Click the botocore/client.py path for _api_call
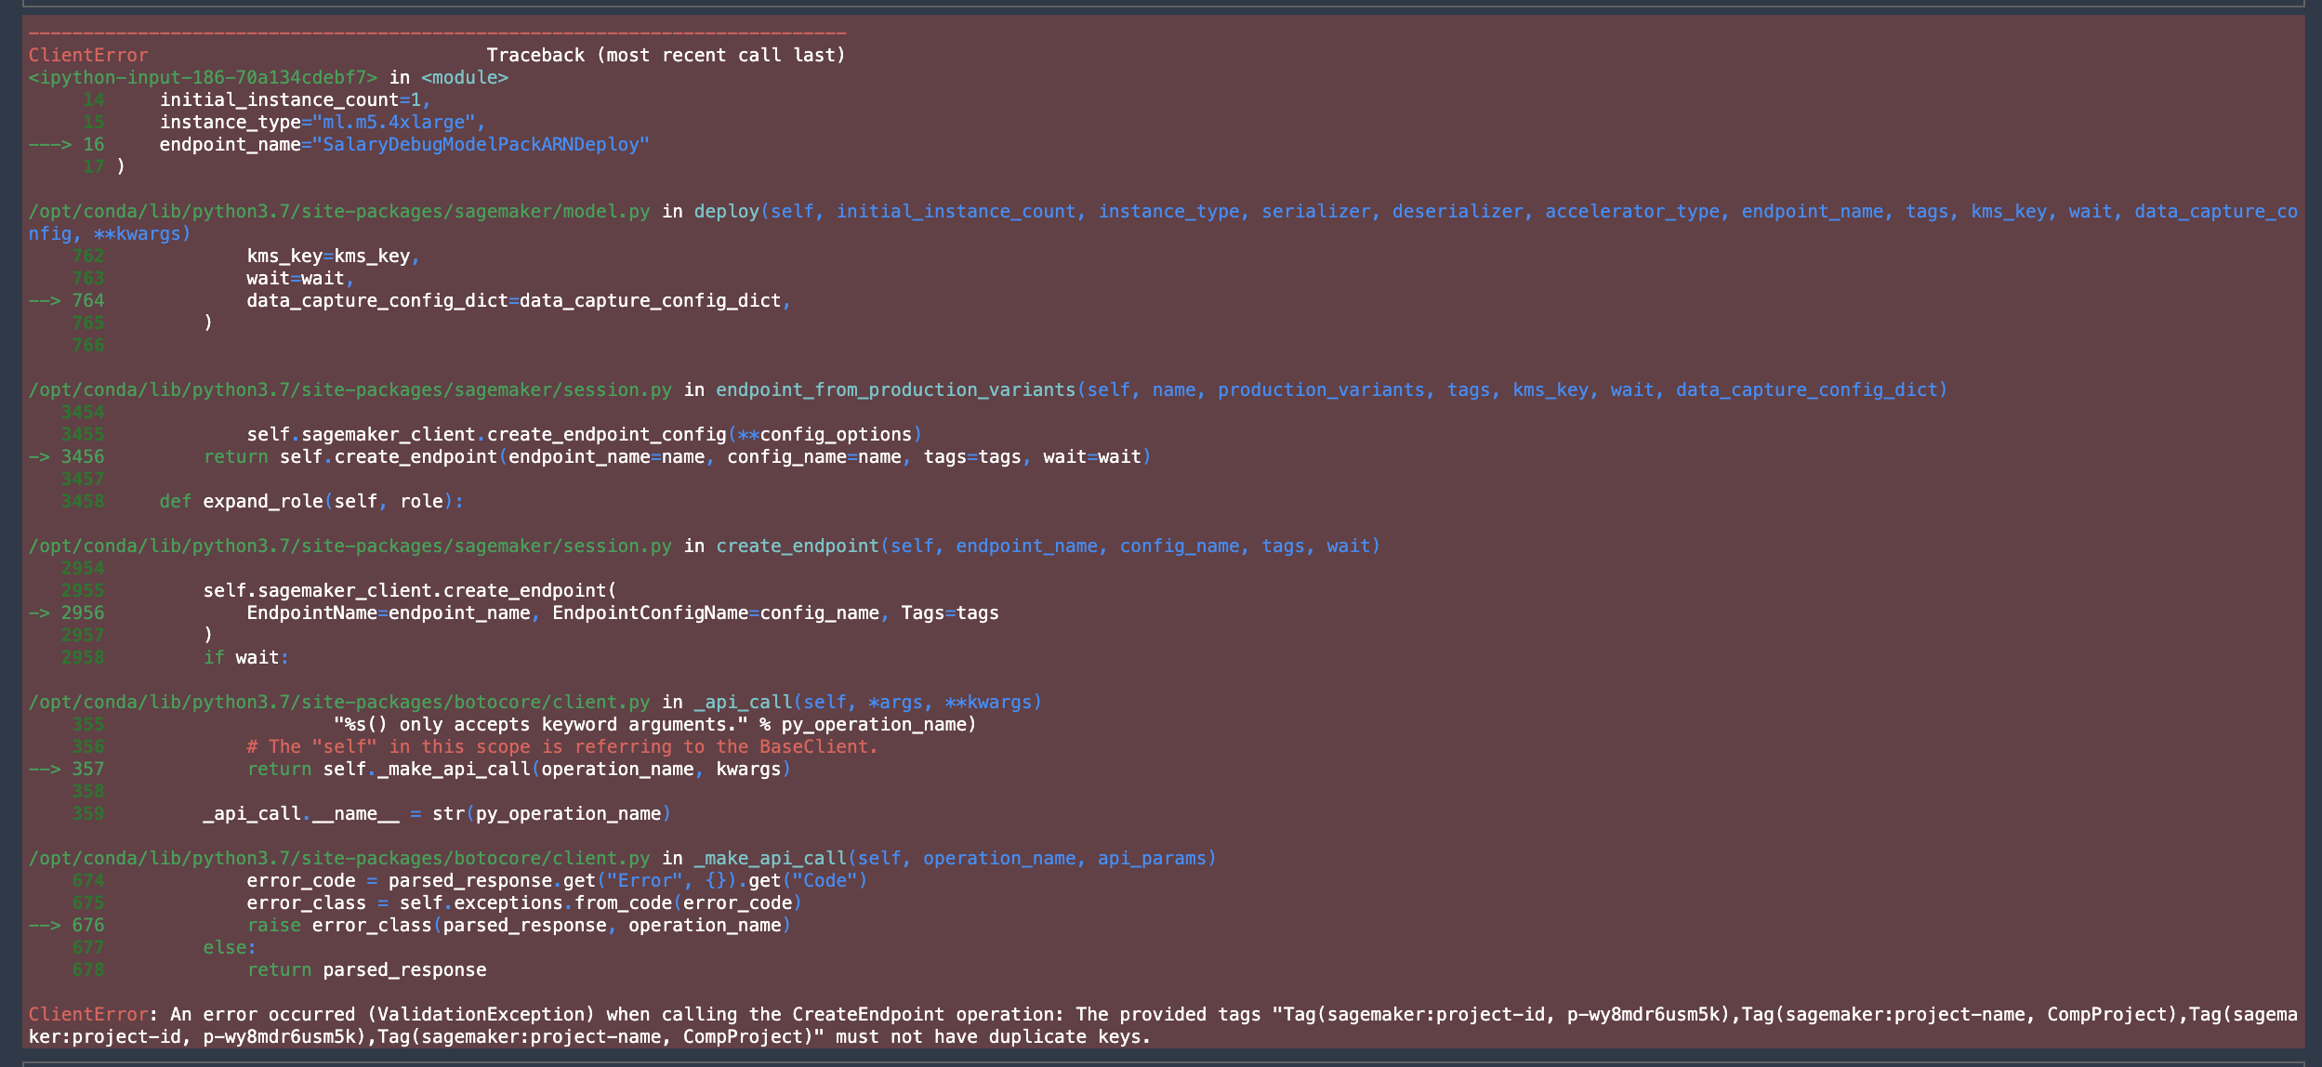Image resolution: width=2322 pixels, height=1067 pixels. pyautogui.click(x=339, y=702)
